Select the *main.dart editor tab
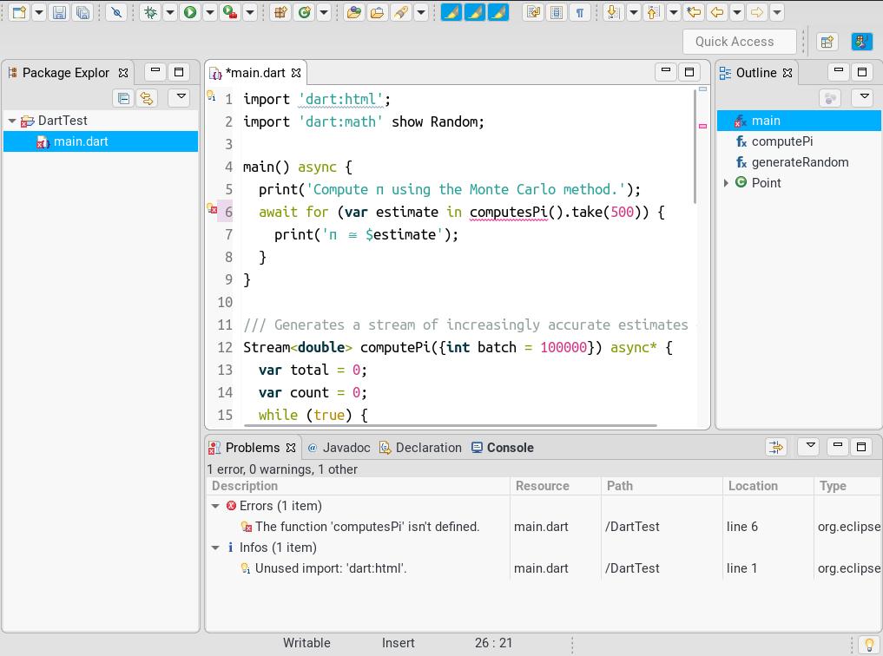883x656 pixels. tap(255, 73)
